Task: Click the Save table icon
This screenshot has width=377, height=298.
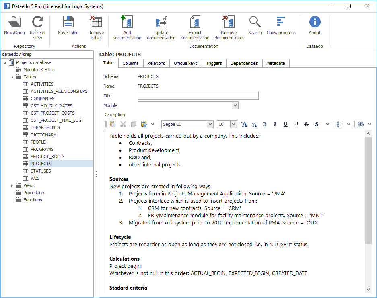Action: (68, 23)
